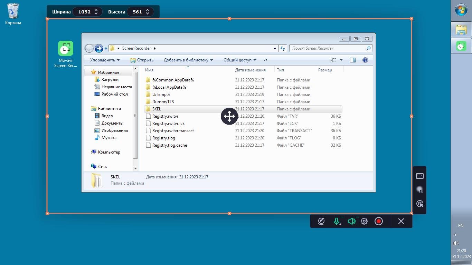
Task: Show keystrokes using the keyboard icon
Action: pos(420,176)
